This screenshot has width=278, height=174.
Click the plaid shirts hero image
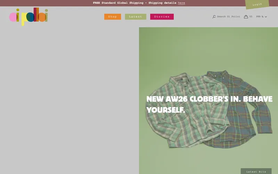(x=208, y=101)
